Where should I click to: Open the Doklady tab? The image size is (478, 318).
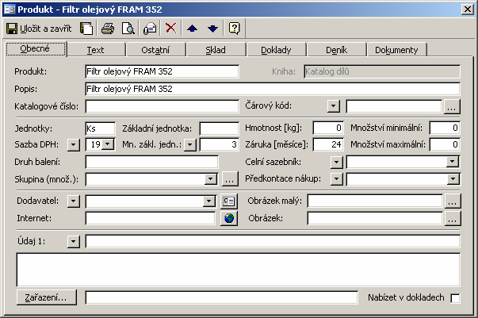click(276, 50)
